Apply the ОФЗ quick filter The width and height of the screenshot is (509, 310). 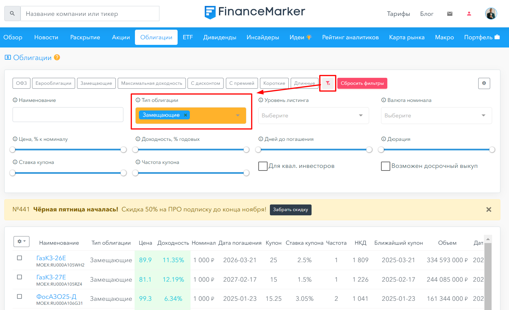21,83
